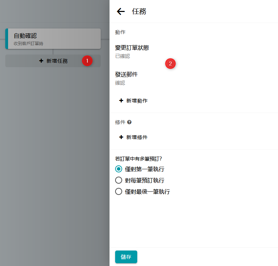Open the 變更訂單狀態 action entry
The image size is (278, 266).
click(x=132, y=48)
